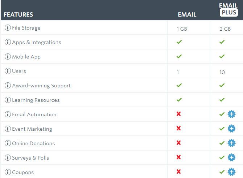Click the info icon beside Event Marketing
Viewport: 243px width, 178px height.
8,129
